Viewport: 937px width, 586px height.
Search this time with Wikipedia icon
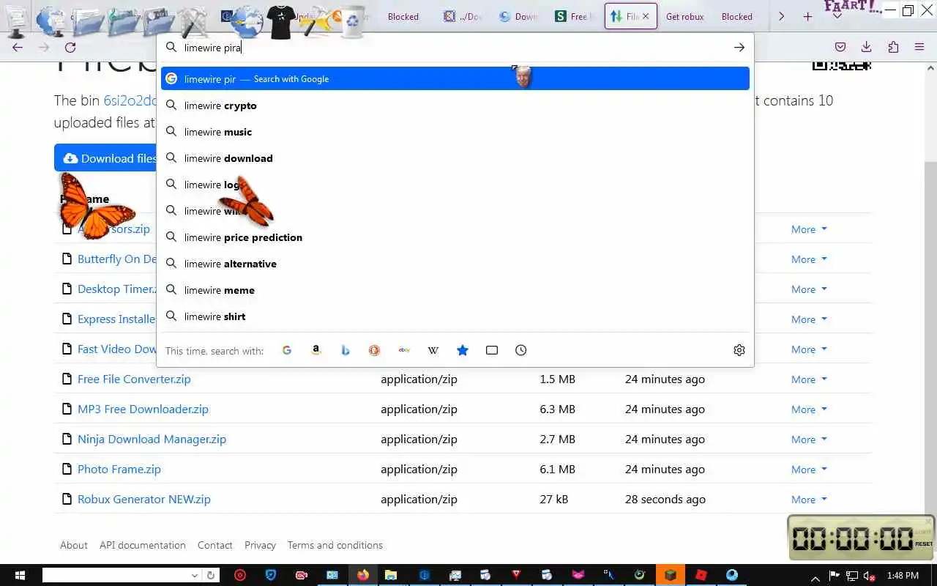pyautogui.click(x=433, y=350)
